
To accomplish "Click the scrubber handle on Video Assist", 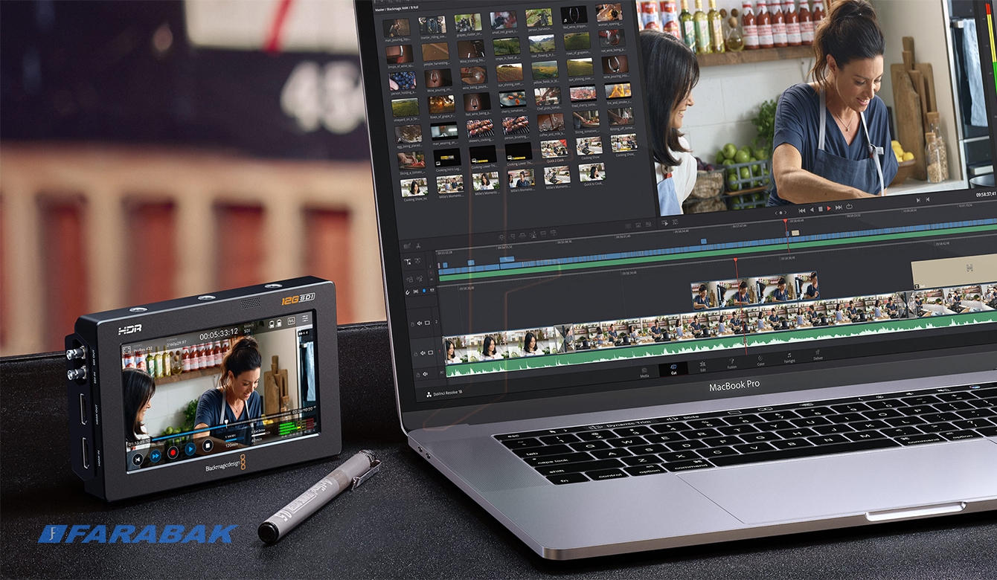I will coord(226,423).
